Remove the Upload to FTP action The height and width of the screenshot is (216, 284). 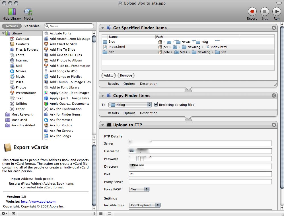pyautogui.click(x=274, y=125)
